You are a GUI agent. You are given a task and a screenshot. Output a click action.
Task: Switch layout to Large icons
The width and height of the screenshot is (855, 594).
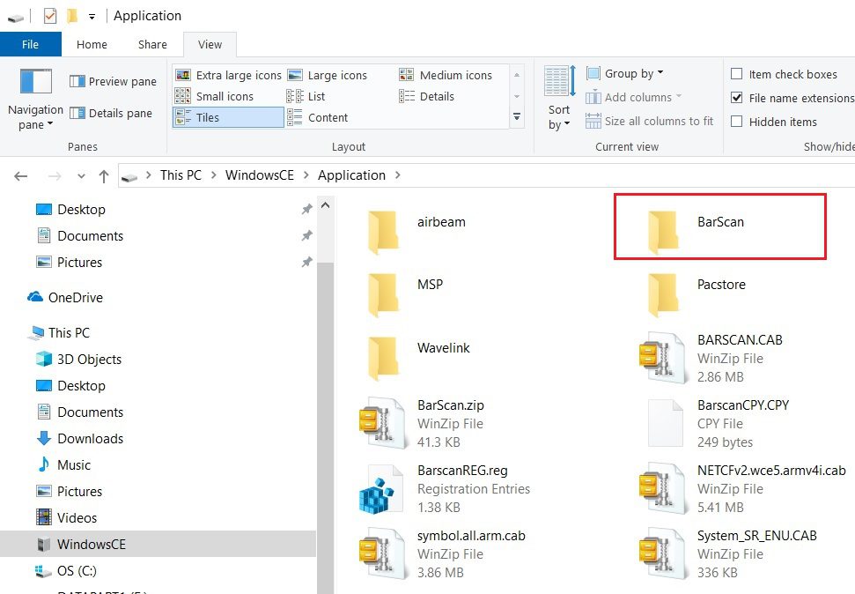(328, 75)
